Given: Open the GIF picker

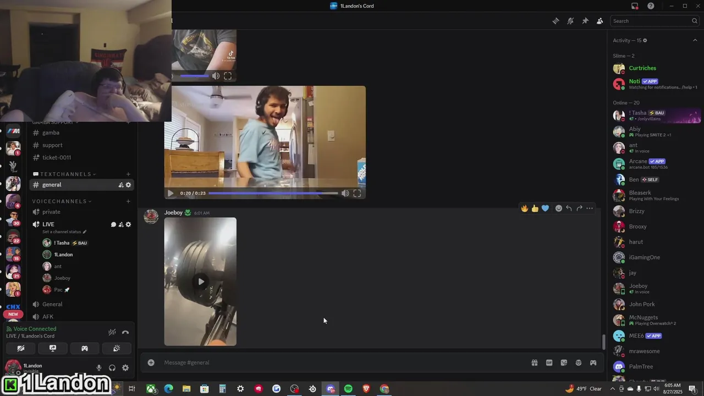Looking at the screenshot, I should pos(549,362).
